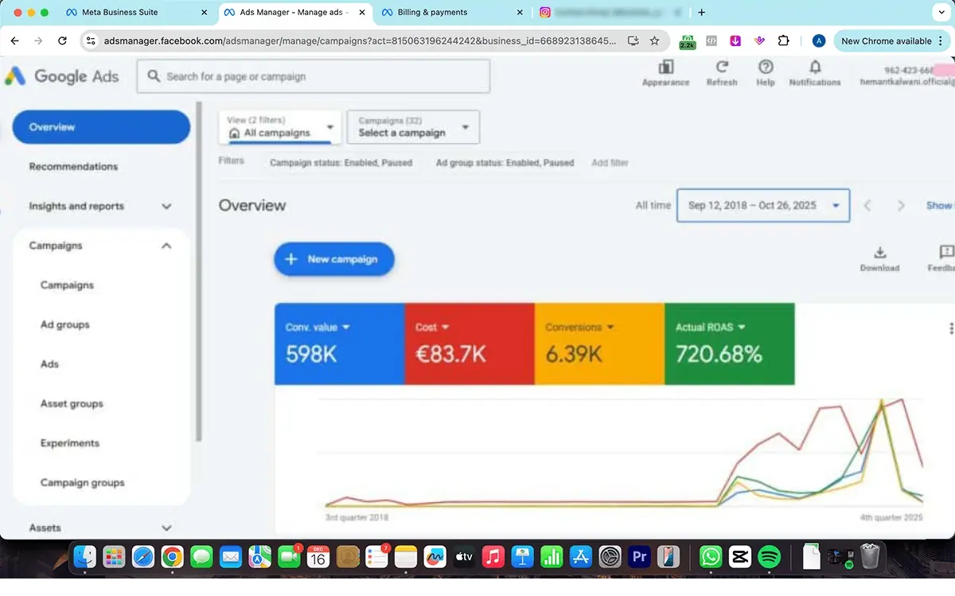Screen dimensions: 955x596
Task: Open the Select a campaign dropdown
Action: (413, 128)
